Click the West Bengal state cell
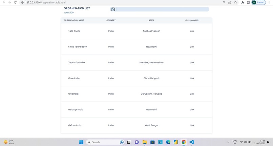273x146 pixels. pyautogui.click(x=151, y=125)
